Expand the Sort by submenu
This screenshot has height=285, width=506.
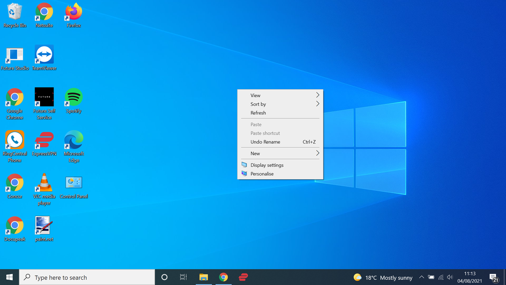pos(280,104)
